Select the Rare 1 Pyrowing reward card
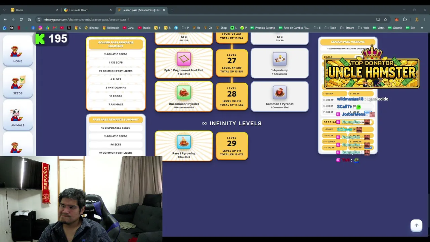Image resolution: width=430 pixels, height=242 pixels. [x=184, y=146]
